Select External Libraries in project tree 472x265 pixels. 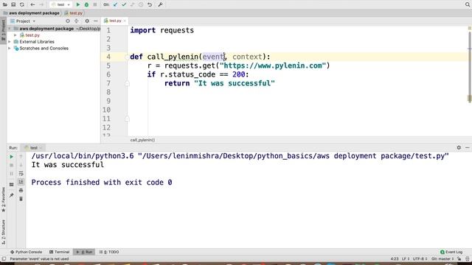37,42
